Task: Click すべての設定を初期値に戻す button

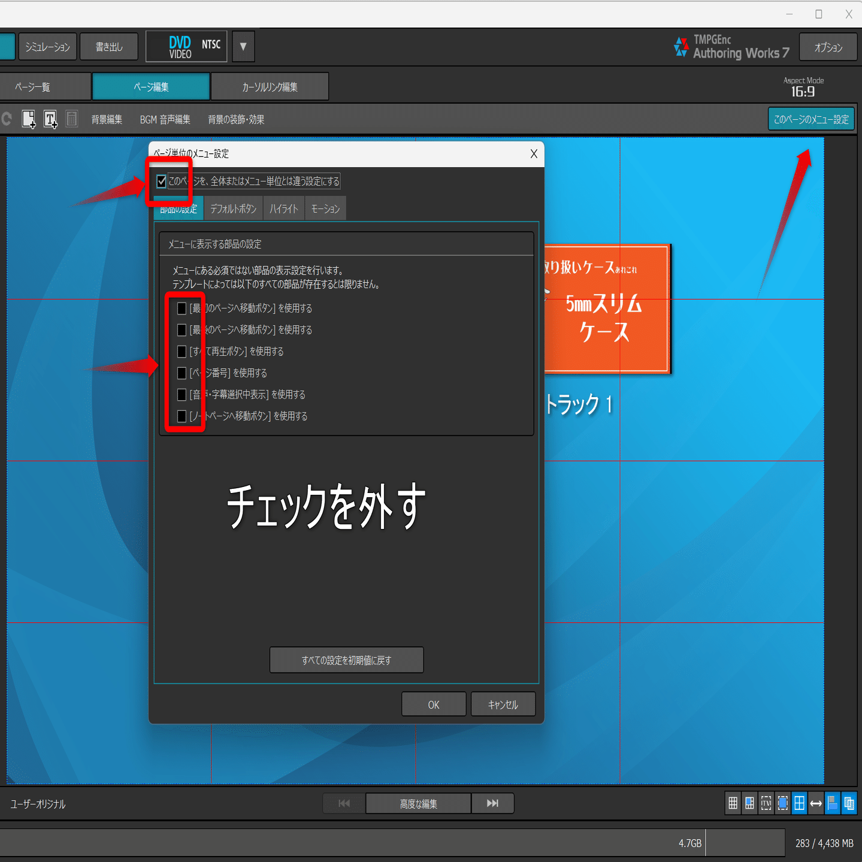Action: click(x=346, y=660)
